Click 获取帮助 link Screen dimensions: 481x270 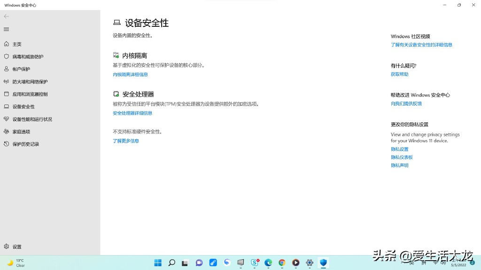[399, 74]
